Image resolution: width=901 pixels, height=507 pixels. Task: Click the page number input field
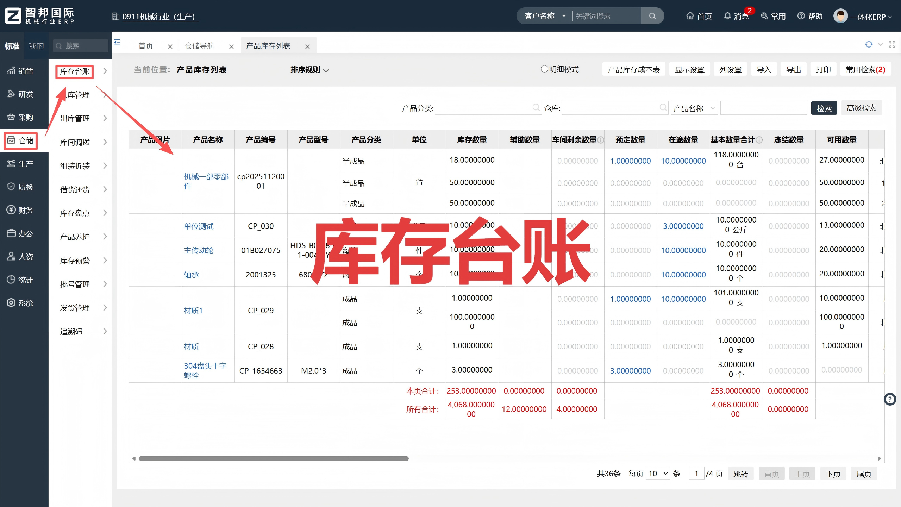coord(696,473)
